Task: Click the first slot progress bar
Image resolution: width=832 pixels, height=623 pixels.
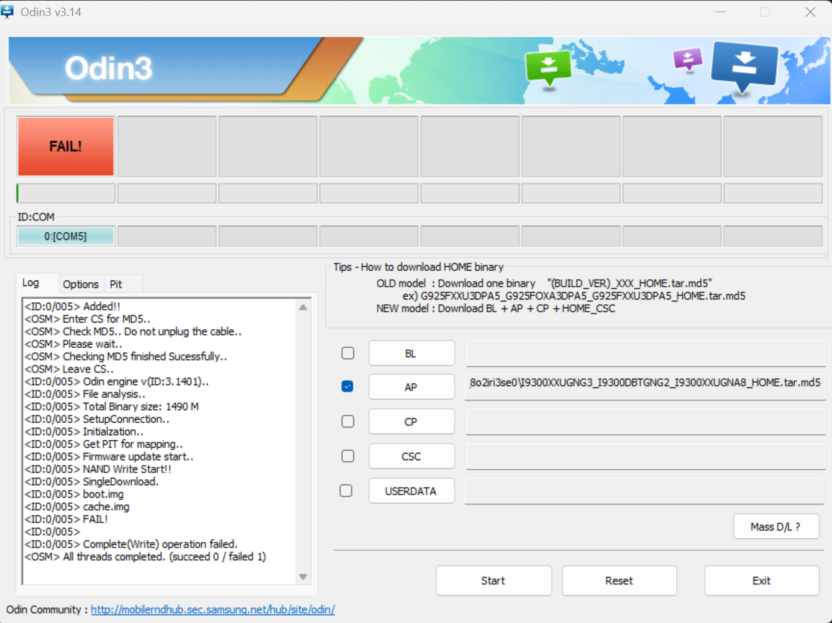Action: tap(65, 193)
